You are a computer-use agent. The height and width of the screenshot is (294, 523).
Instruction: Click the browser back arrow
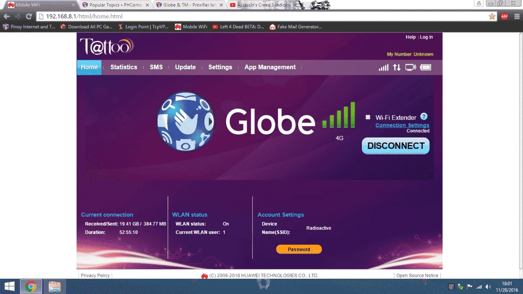coord(7,17)
